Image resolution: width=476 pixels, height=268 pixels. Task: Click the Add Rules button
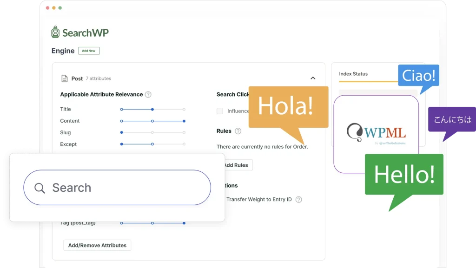(x=236, y=165)
